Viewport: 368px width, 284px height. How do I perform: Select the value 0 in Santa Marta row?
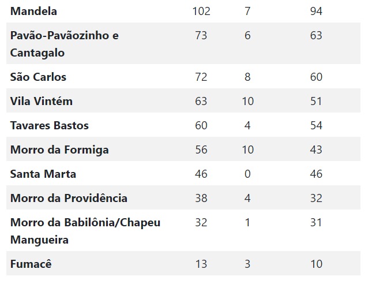(x=247, y=174)
